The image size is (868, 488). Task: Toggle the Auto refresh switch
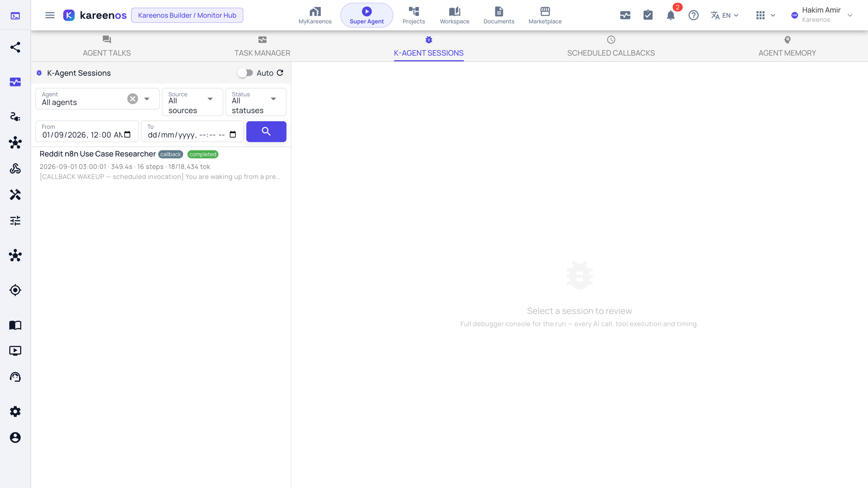tap(245, 73)
